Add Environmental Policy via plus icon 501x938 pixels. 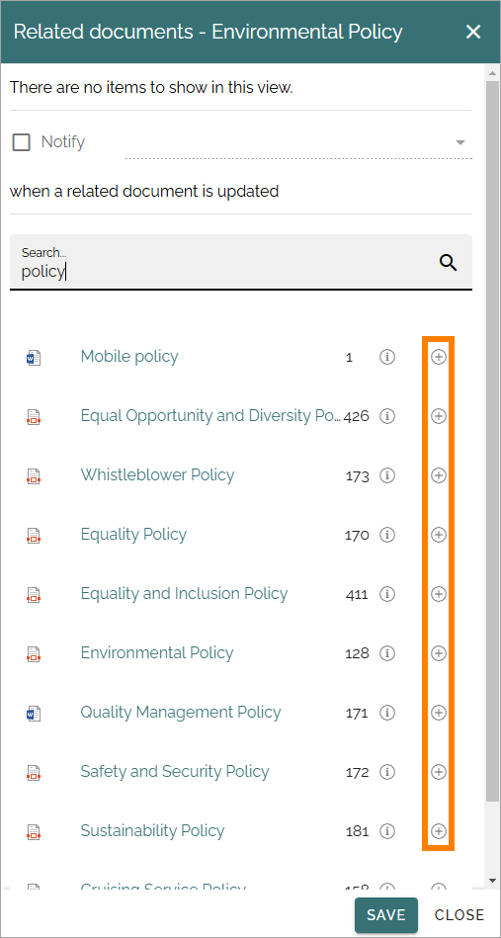(x=439, y=653)
